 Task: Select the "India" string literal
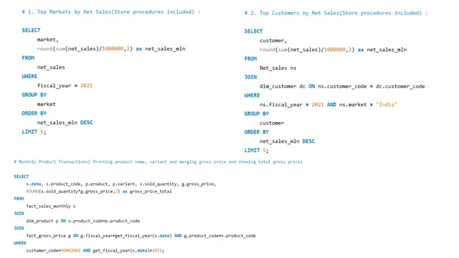click(386, 104)
